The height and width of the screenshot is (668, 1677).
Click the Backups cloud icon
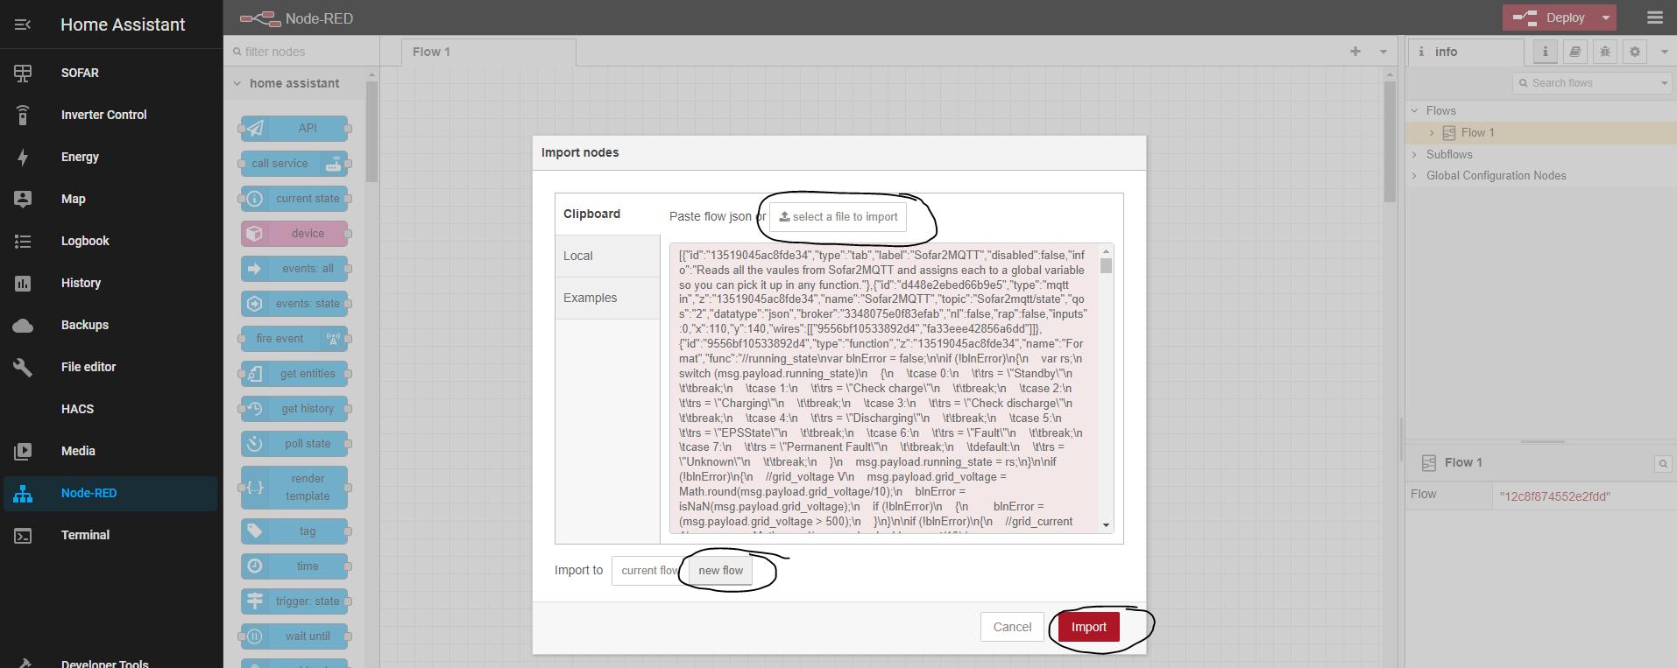23,325
